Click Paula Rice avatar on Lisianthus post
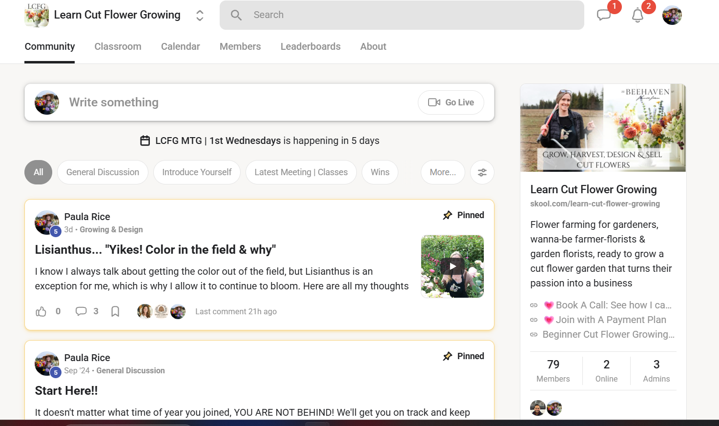Image resolution: width=719 pixels, height=426 pixels. pyautogui.click(x=47, y=223)
